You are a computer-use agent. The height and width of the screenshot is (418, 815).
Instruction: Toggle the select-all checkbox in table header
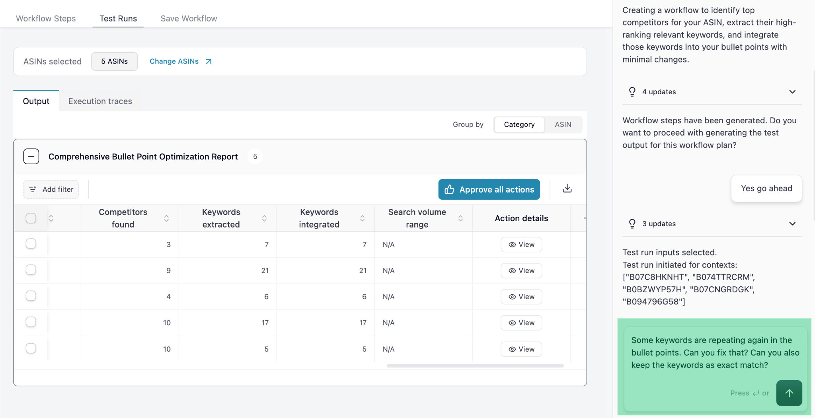coord(31,218)
